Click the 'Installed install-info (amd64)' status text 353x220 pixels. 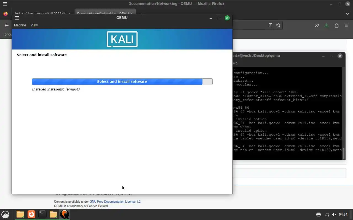pos(56,89)
